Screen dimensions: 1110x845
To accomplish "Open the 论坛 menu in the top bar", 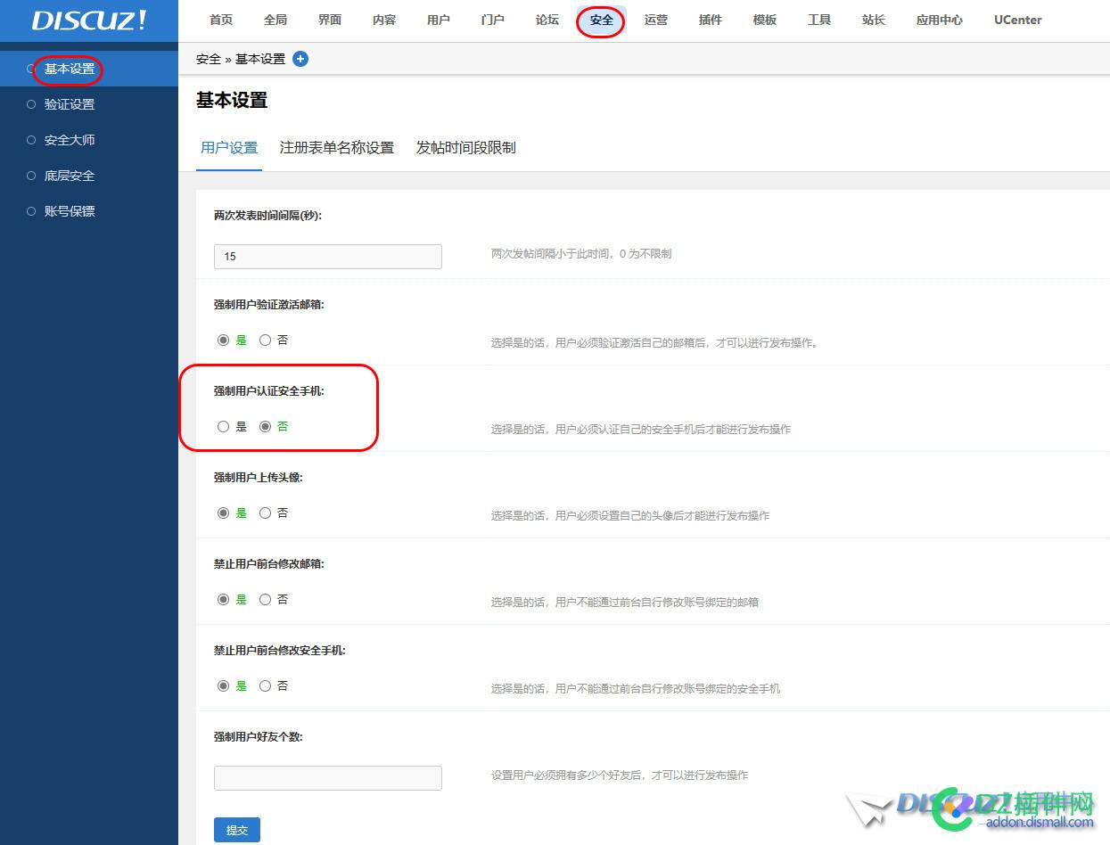I will 547,20.
